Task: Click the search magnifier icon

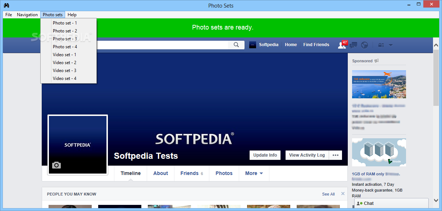Action: [236, 45]
